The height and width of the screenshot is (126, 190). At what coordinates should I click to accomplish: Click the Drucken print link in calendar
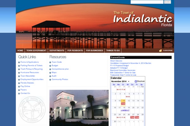coord(141,81)
